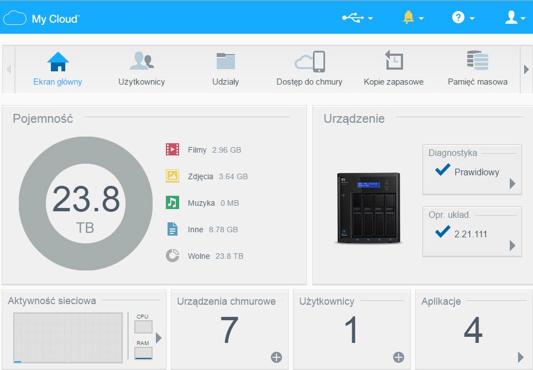Screen dimensions: 533x370
Task: Open the Kopie zapasowe backup icon
Action: click(x=394, y=60)
